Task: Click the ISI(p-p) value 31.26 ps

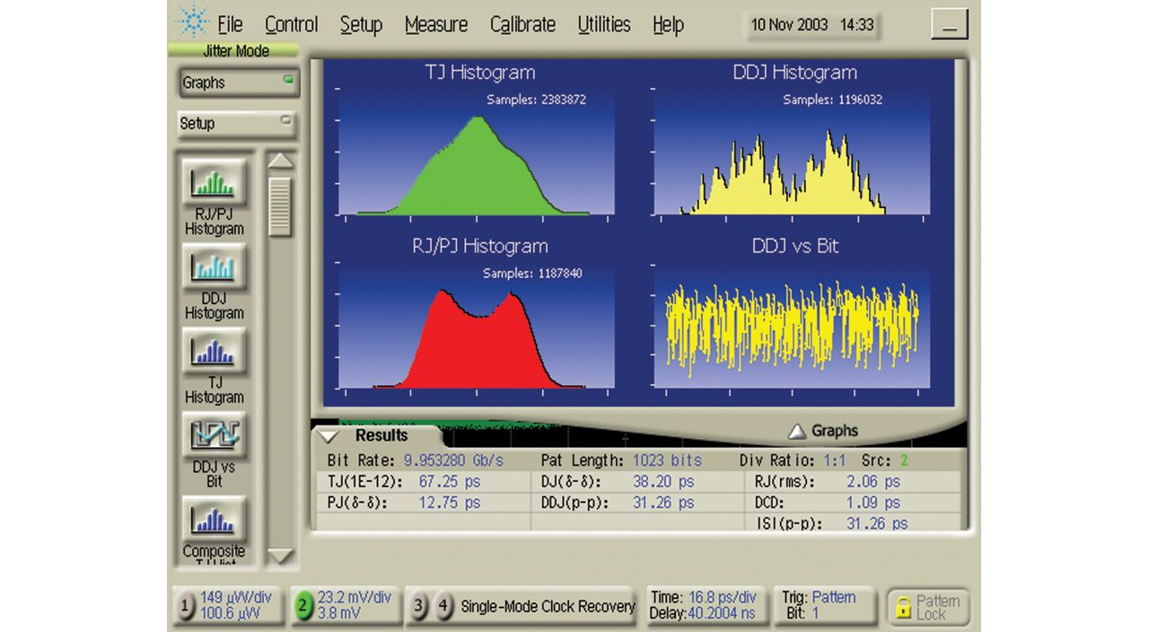Action: (877, 523)
